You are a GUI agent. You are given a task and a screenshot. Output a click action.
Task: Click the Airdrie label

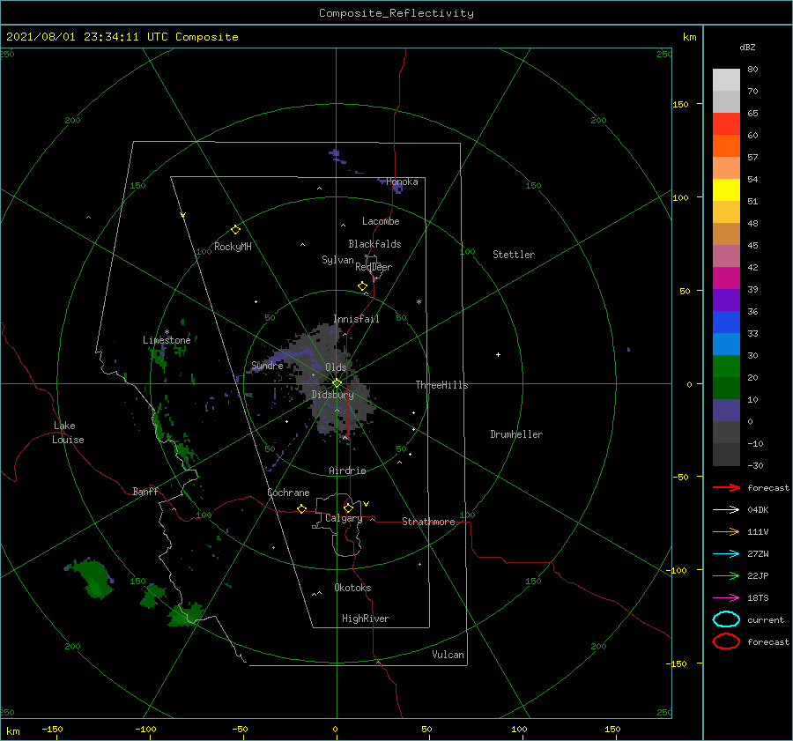click(347, 471)
